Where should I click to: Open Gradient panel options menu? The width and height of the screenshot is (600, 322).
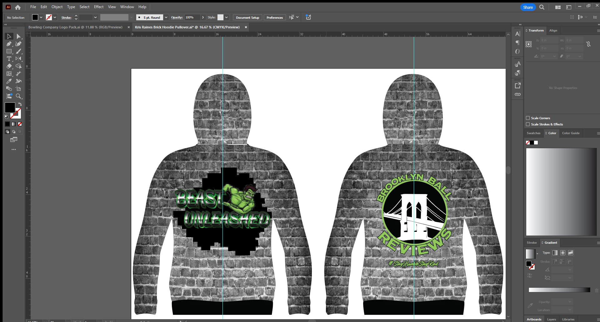click(598, 243)
